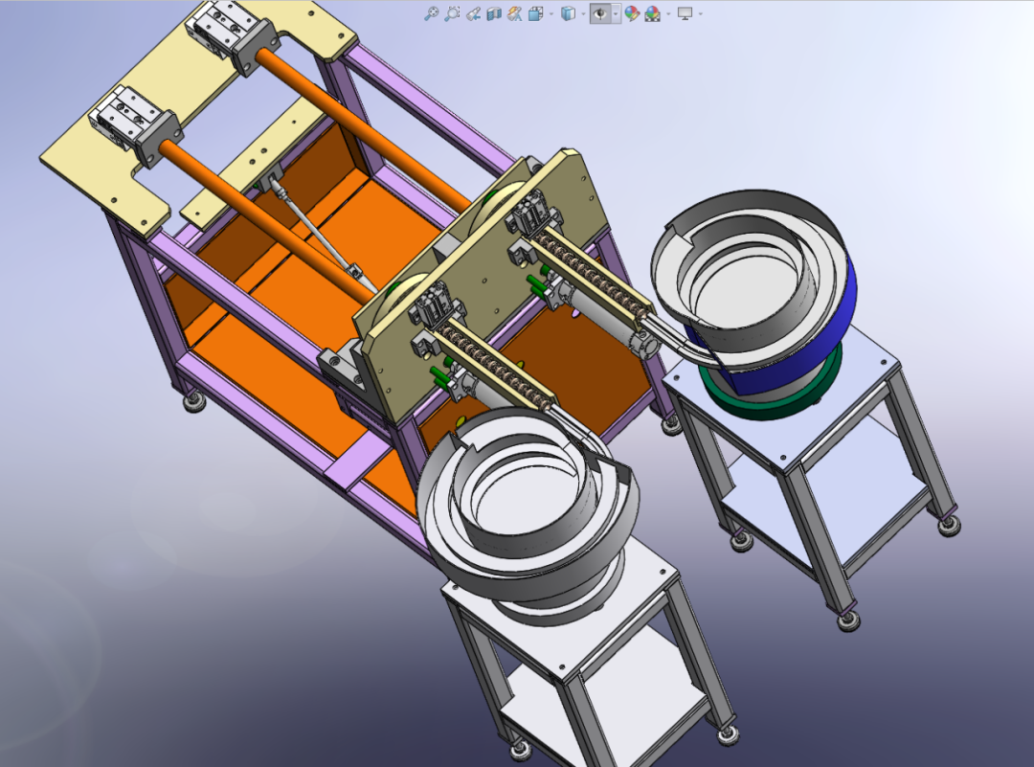
Task: Open Edit Appearance color ball icon
Action: pos(632,13)
